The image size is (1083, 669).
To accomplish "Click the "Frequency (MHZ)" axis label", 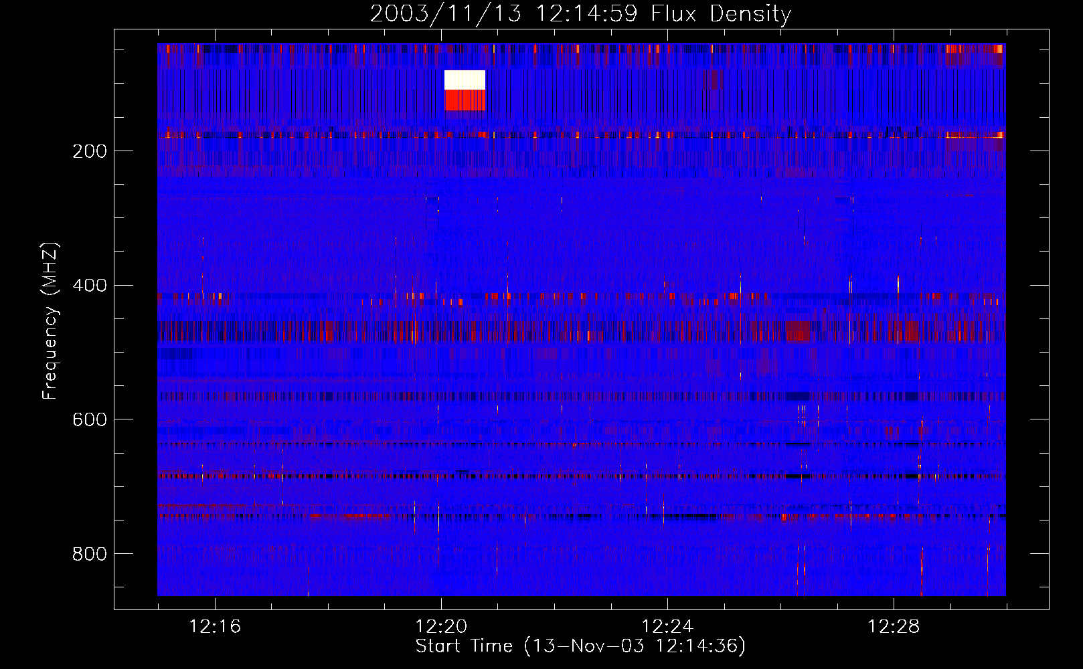I will pos(50,321).
